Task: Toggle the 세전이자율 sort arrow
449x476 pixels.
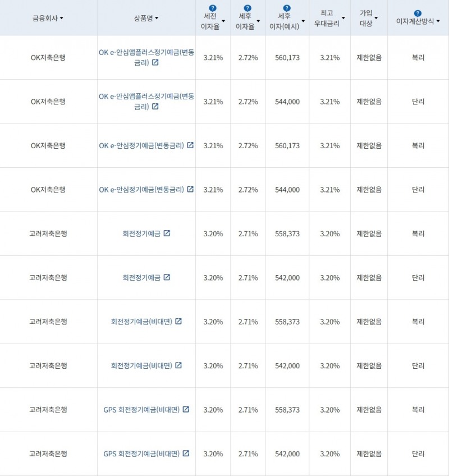Action: coord(224,20)
